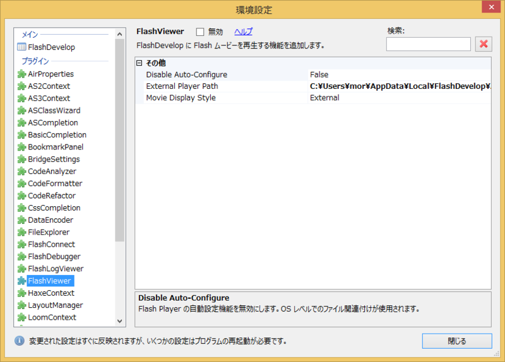The height and width of the screenshot is (362, 505).
Task: Click the blue information icon at bottom
Action: tap(20, 341)
